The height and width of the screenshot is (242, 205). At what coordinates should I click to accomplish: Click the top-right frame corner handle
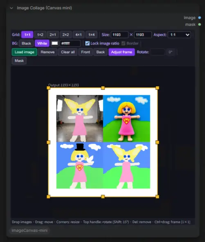pos(157,88)
